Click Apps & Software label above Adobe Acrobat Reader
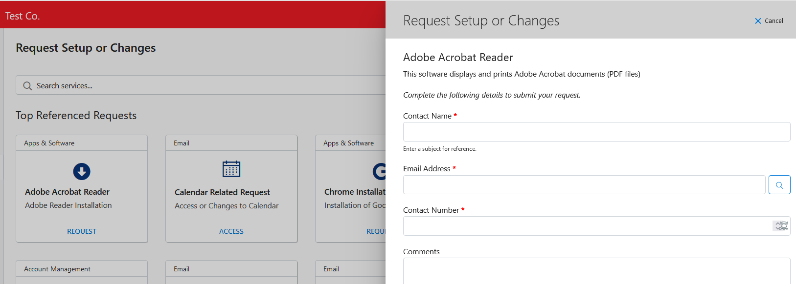This screenshot has width=796, height=284. pyautogui.click(x=49, y=143)
